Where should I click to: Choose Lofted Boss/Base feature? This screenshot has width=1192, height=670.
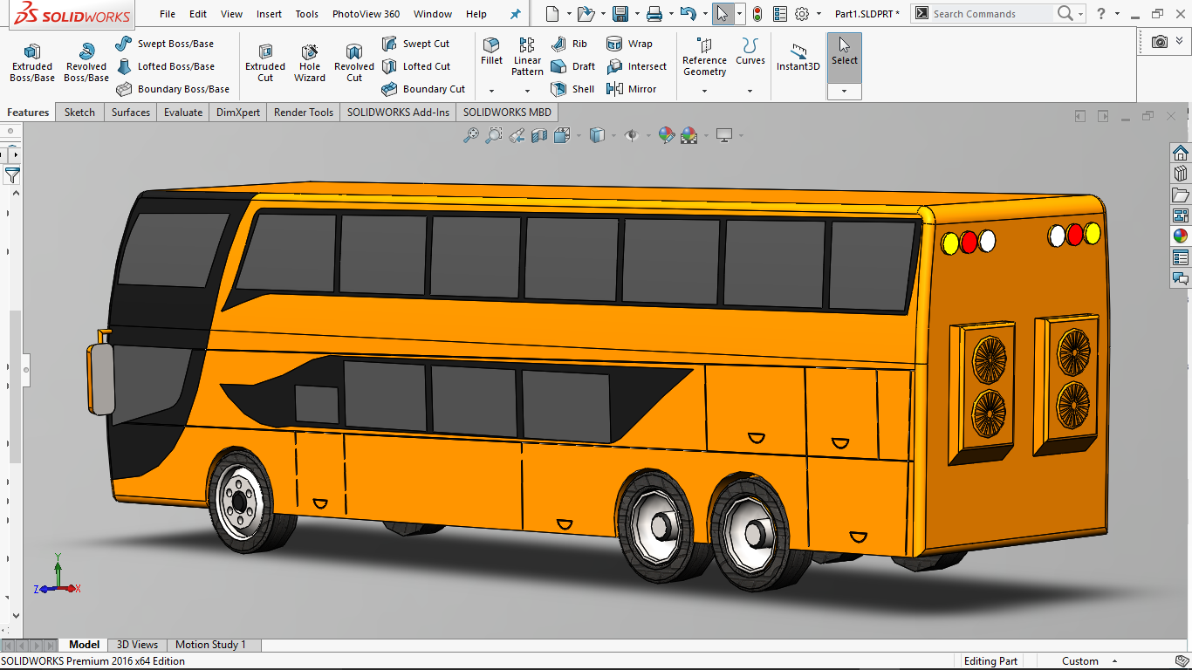point(164,66)
